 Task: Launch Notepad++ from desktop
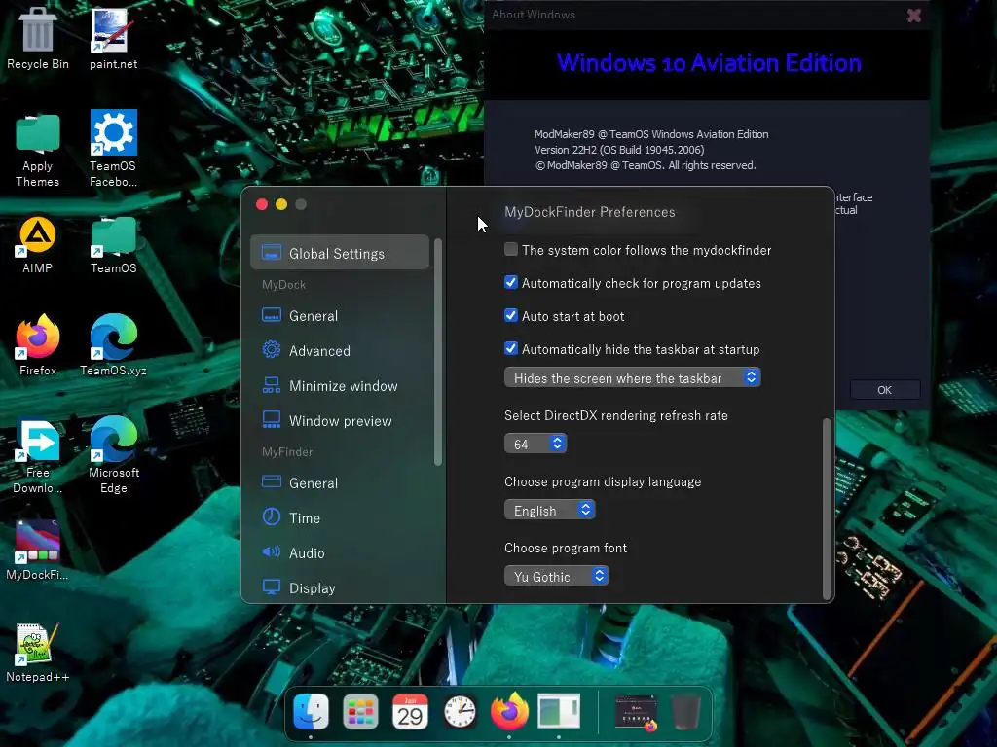coord(38,653)
